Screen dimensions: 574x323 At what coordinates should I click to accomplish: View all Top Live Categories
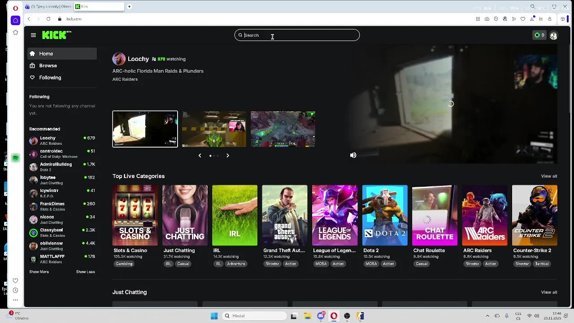pyautogui.click(x=549, y=176)
